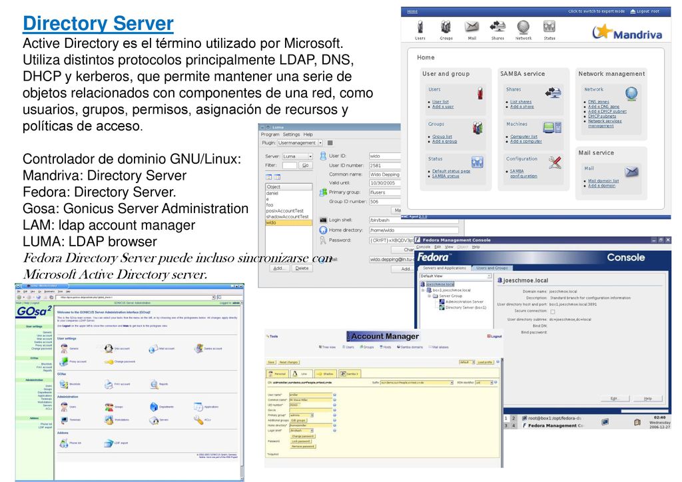Screen dimensions: 682x482
Task: Select the wido entry in Luma object list
Action: pos(289,222)
